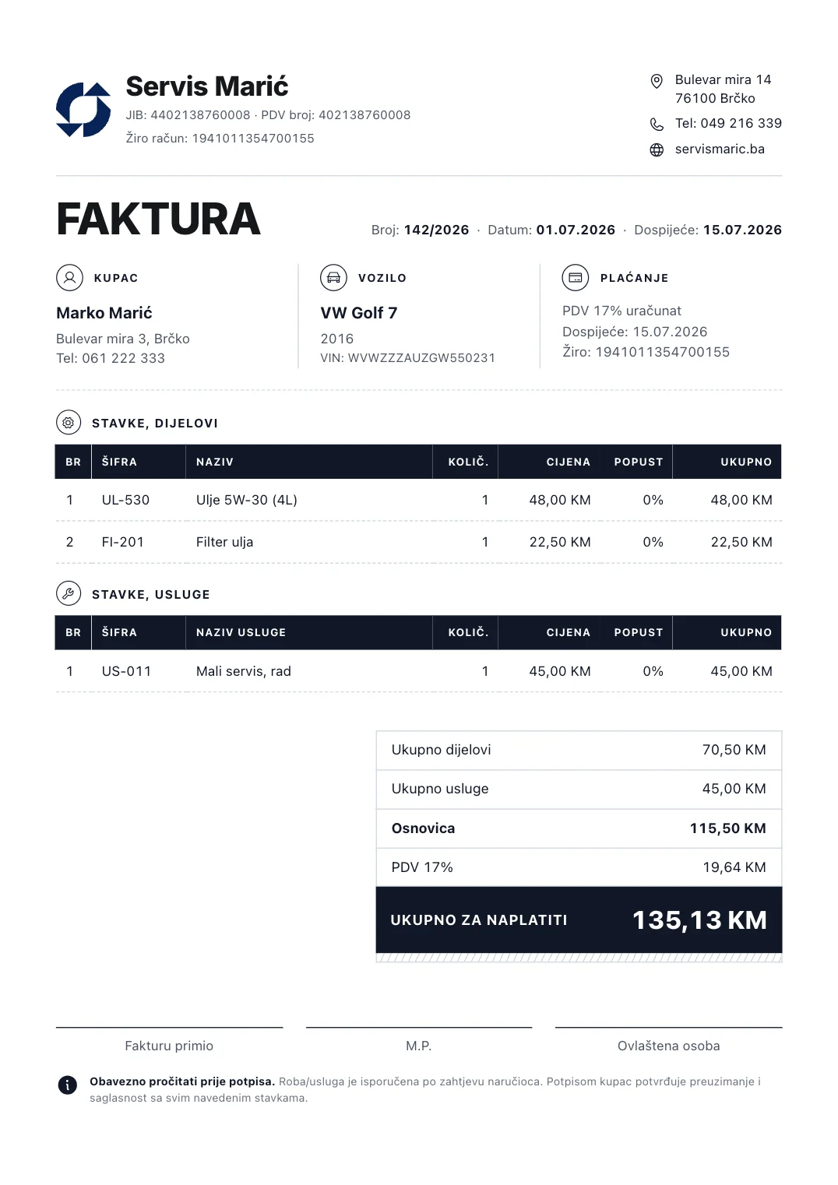Click the Žiro account under PLAĆANJE
The height and width of the screenshot is (1185, 838).
click(646, 352)
